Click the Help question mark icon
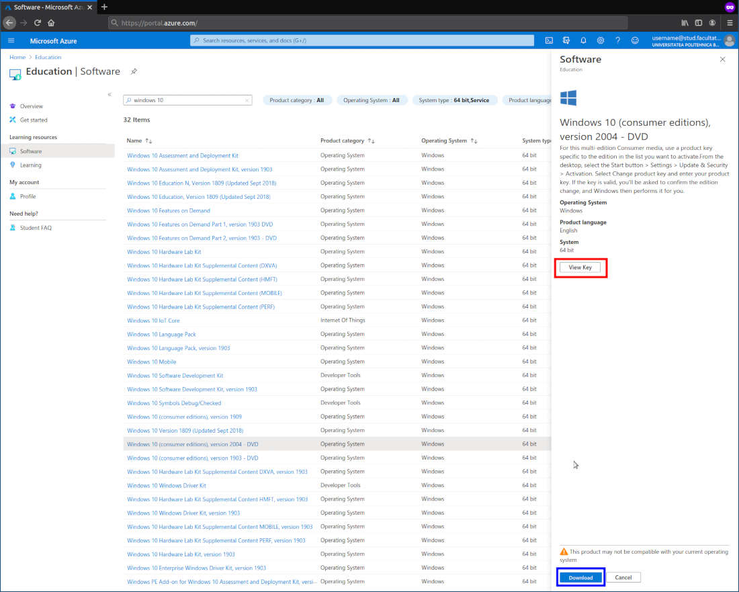 (x=617, y=40)
